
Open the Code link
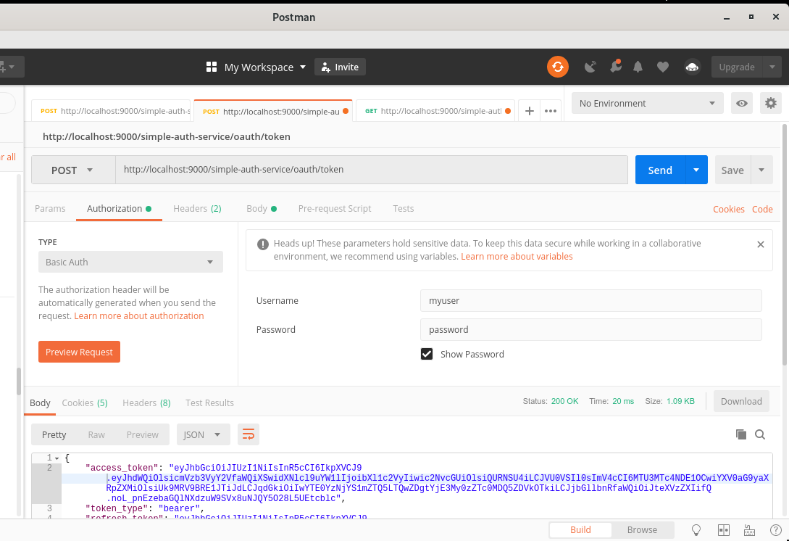click(762, 209)
